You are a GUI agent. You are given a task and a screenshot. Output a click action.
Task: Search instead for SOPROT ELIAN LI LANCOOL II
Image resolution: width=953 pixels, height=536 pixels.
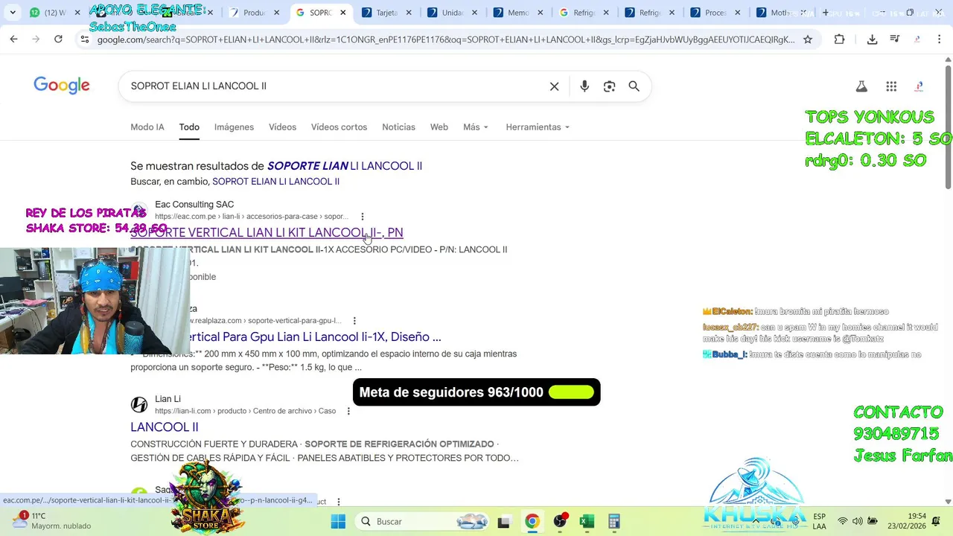[275, 182]
